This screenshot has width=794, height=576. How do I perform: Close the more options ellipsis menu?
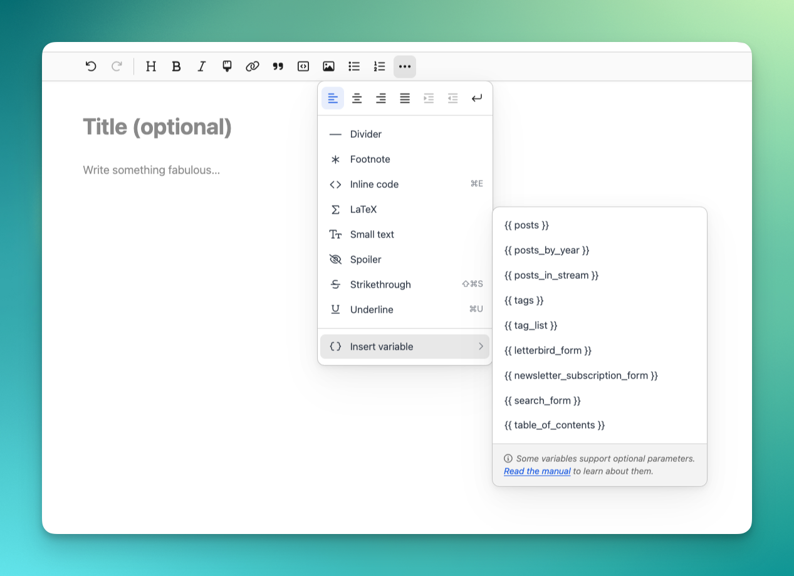click(405, 66)
